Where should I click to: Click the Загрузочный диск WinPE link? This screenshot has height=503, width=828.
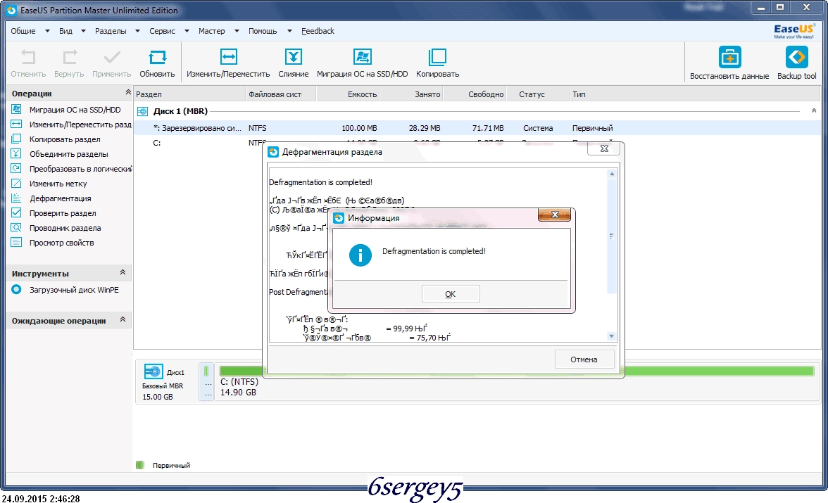coord(74,290)
